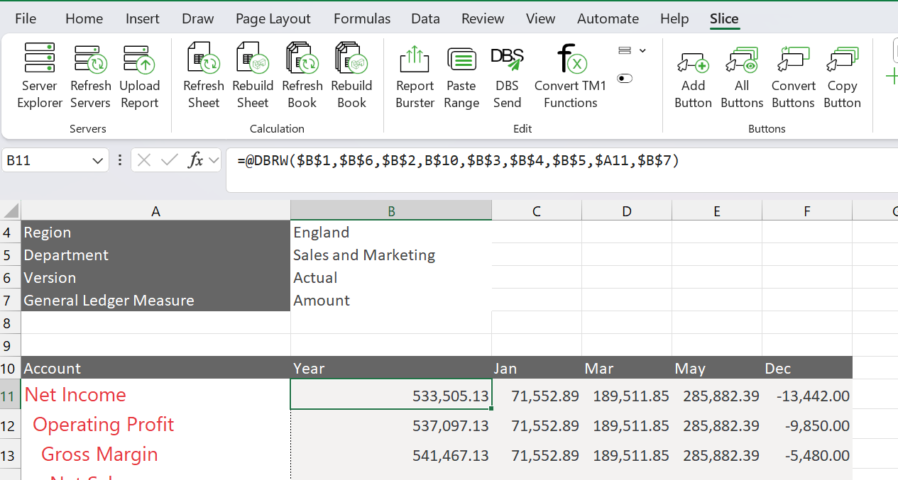Select the Dec value -13,442.00

coord(807,396)
